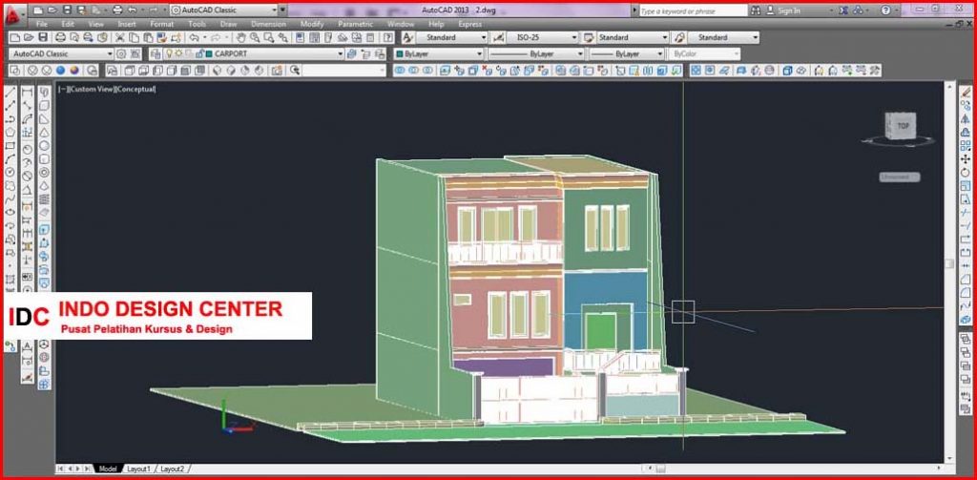Open Autodesk Exchange X icon in title bar
977x480 pixels.
[843, 10]
